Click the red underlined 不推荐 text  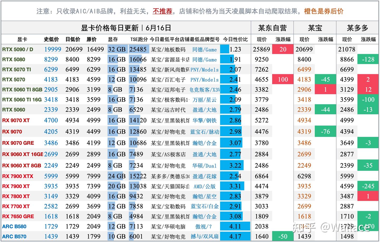[163, 11]
